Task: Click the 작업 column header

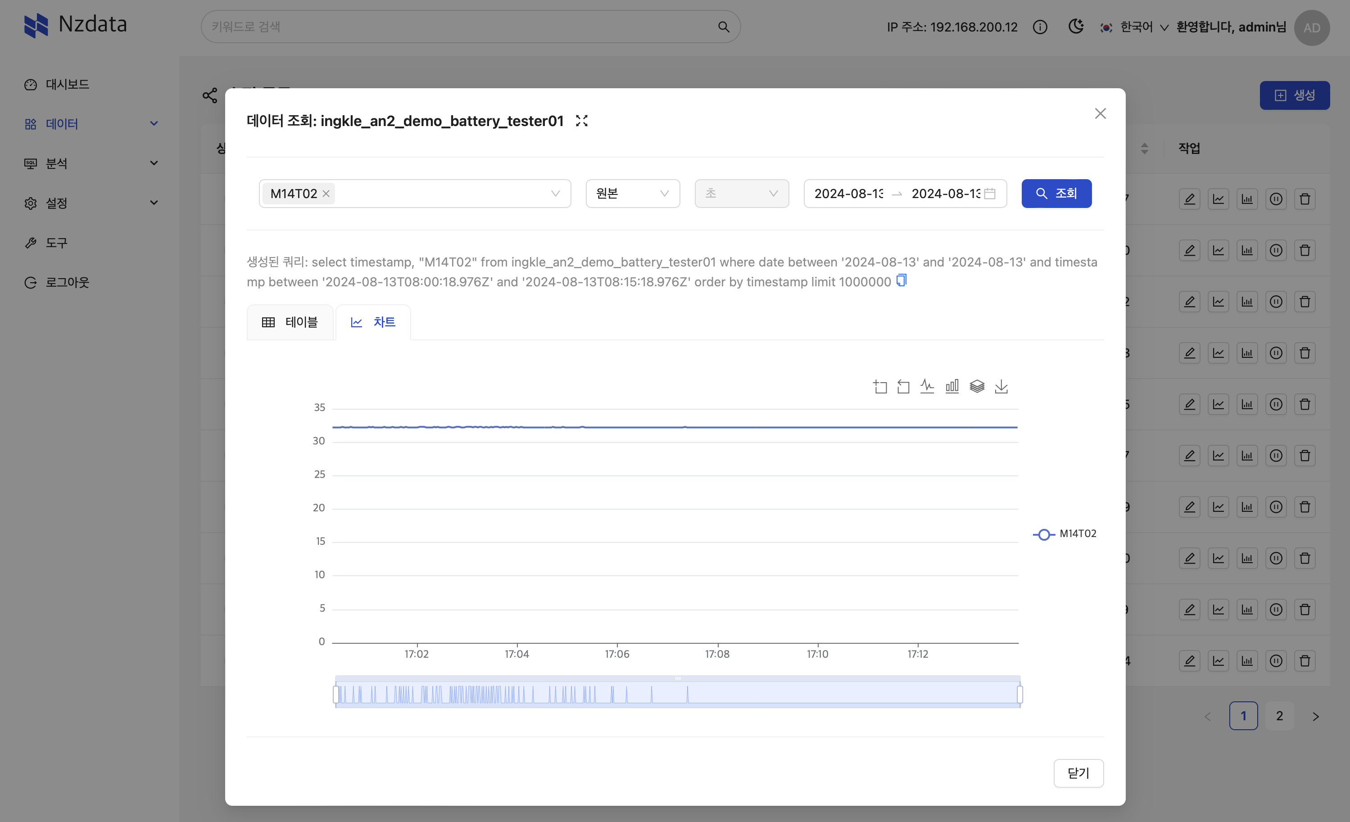Action: click(1190, 149)
